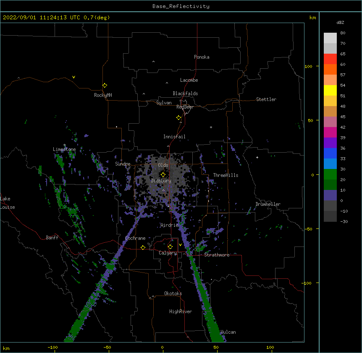Click the yellow marker inside Calgary boundary

170,247
